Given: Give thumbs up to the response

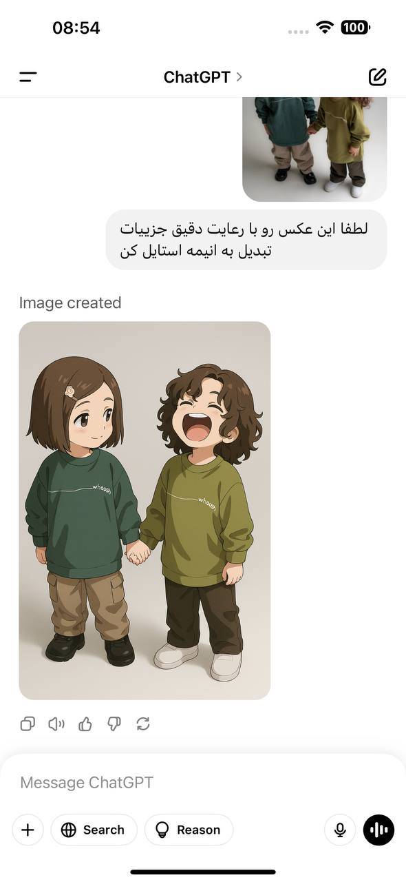Looking at the screenshot, I should pyautogui.click(x=85, y=724).
